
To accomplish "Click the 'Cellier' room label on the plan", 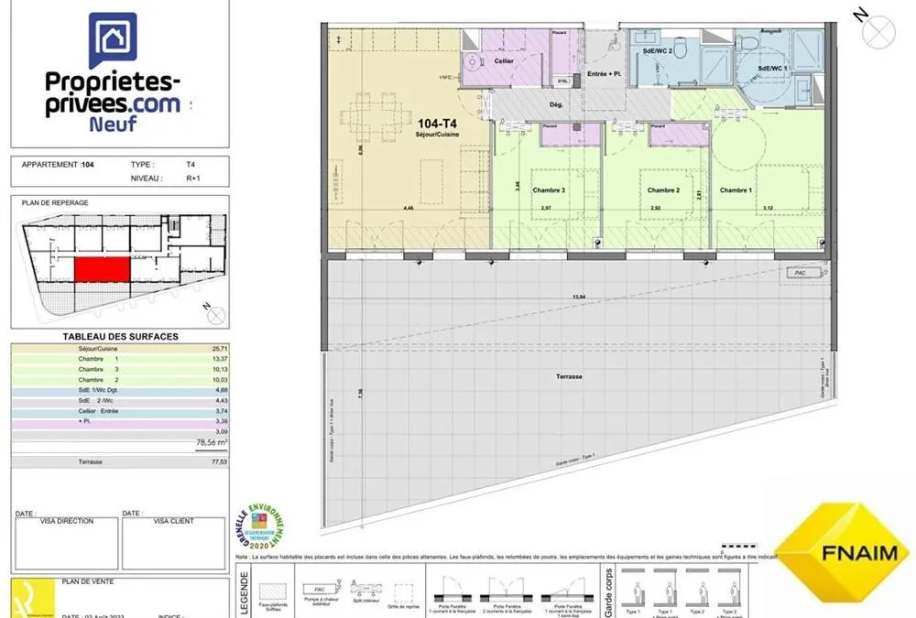I will click(504, 60).
